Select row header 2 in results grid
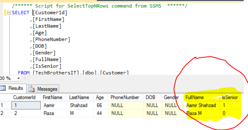Screen dimensions: 248x130 point(6,113)
